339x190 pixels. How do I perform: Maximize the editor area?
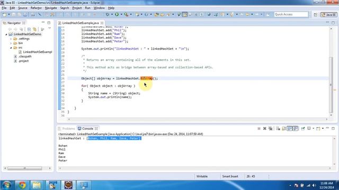(x=333, y=23)
